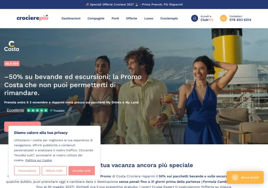
Task: Click Rifiuta tutti button
Action: pyautogui.click(x=54, y=171)
